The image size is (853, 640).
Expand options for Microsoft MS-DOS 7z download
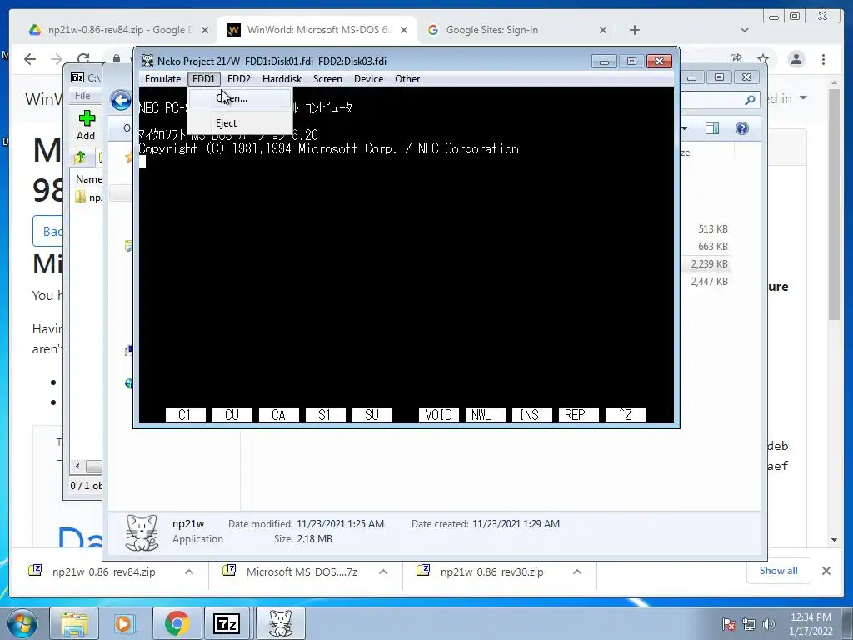(383, 572)
